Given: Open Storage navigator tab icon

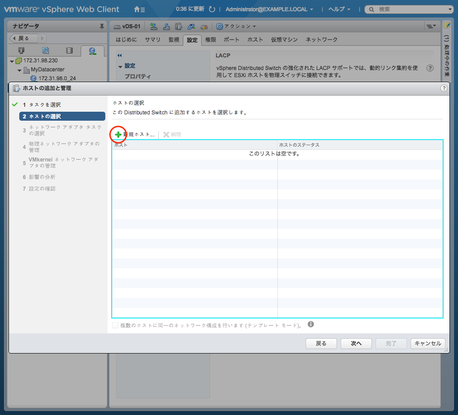Looking at the screenshot, I should point(69,51).
